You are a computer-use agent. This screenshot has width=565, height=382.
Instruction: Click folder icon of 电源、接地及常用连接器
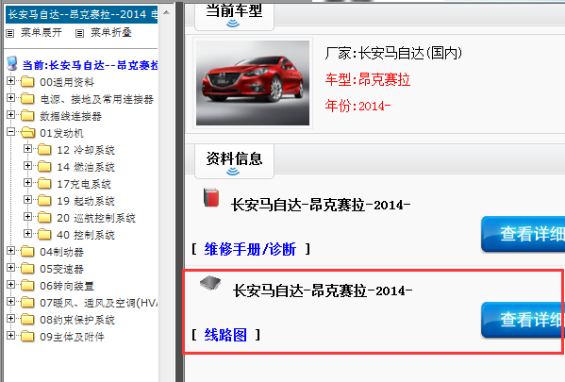[x=27, y=99]
